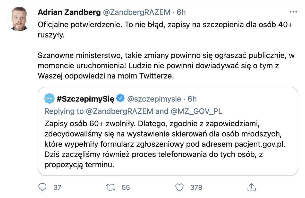Open the main tweet's 6h timestamp

[181, 12]
